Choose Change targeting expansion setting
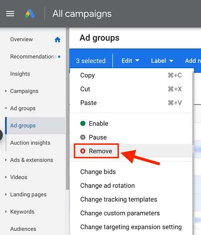Viewport: 201px width, 235px height. click(x=131, y=227)
